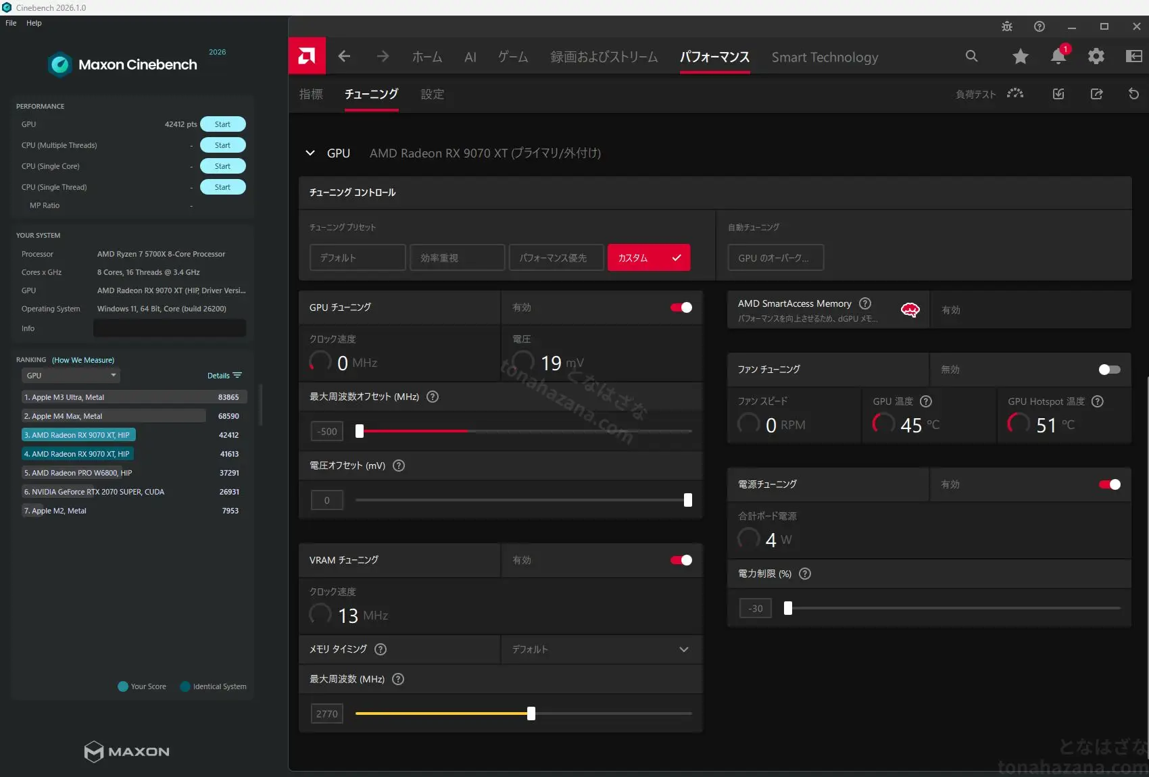Click the -30 power limit field
Viewport: 1149px width, 777px height.
click(756, 608)
